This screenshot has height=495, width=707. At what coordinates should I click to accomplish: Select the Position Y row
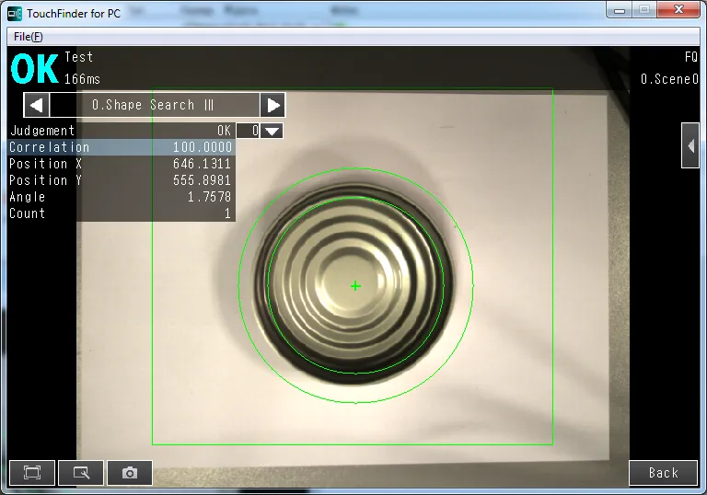pyautogui.click(x=120, y=180)
